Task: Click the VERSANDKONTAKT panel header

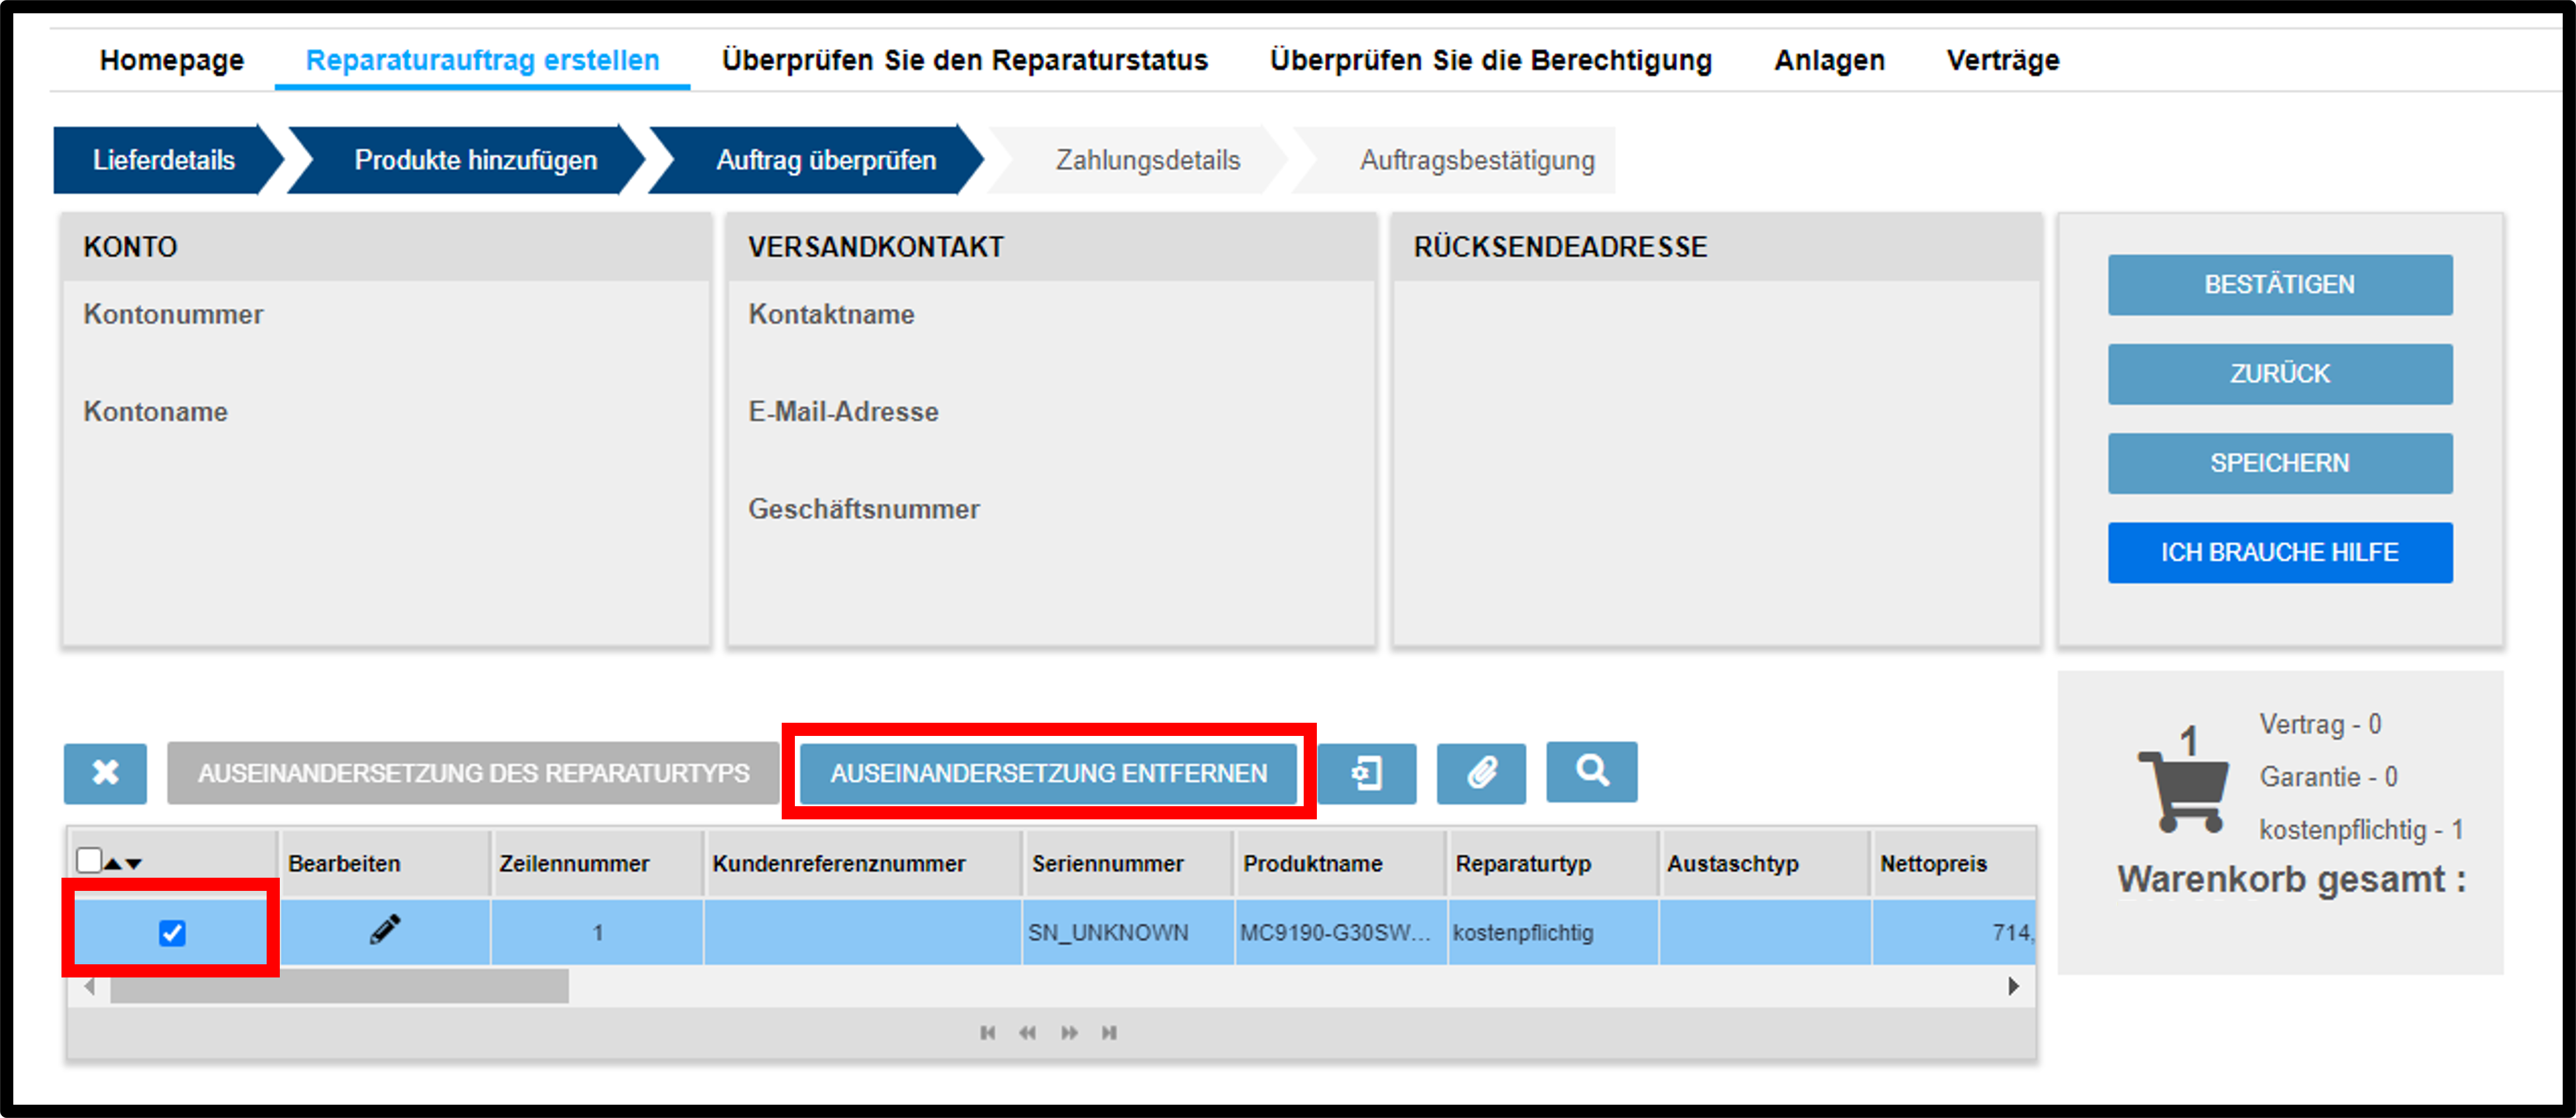Action: (x=1051, y=247)
